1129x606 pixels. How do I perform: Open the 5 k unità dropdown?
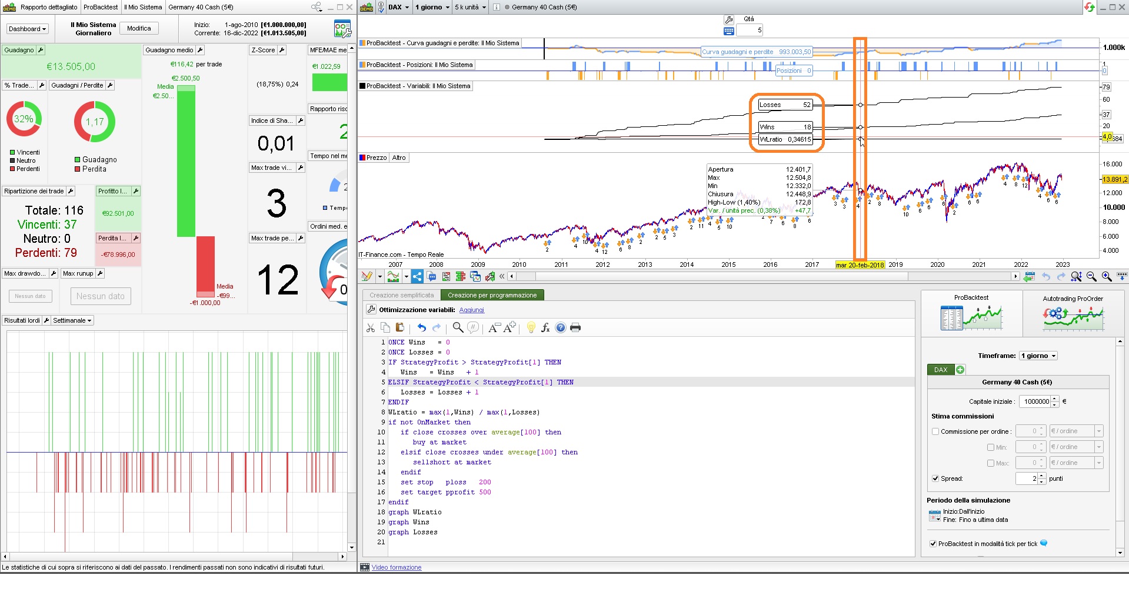(x=470, y=7)
